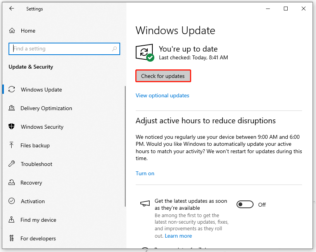Screen dimensions: 316x252
Task: Click the Delivery Optimization icon
Action: [x=12, y=108]
